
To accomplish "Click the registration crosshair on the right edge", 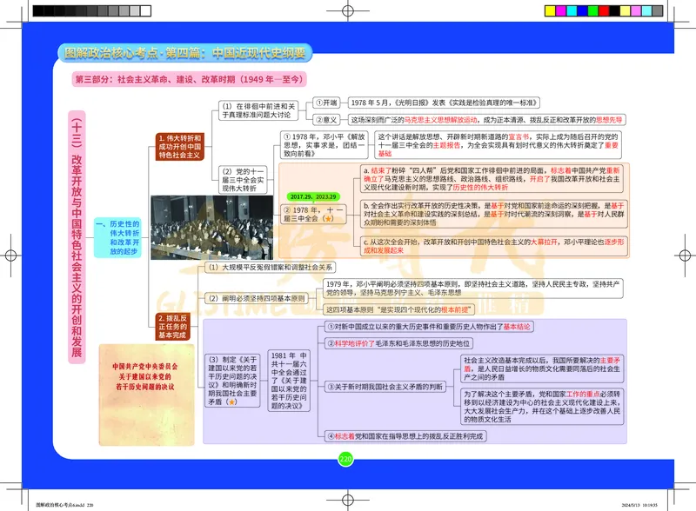I will coord(686,255).
